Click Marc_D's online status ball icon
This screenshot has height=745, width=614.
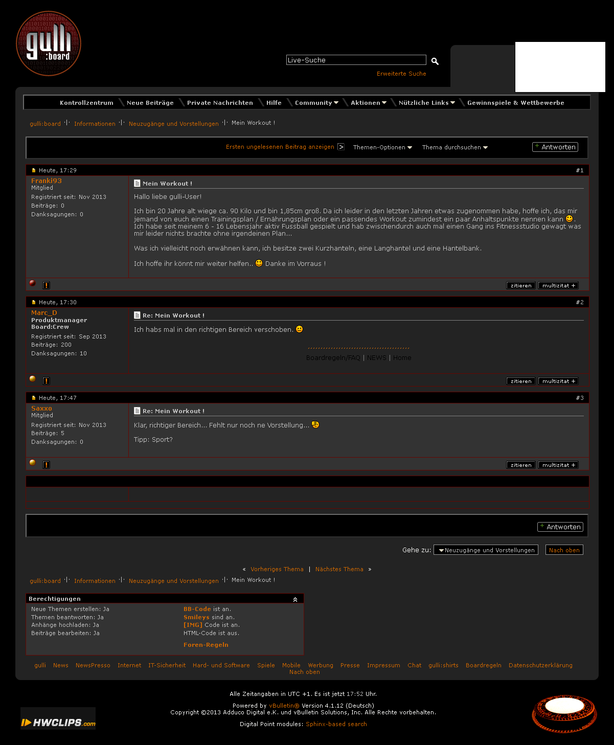pyautogui.click(x=33, y=379)
